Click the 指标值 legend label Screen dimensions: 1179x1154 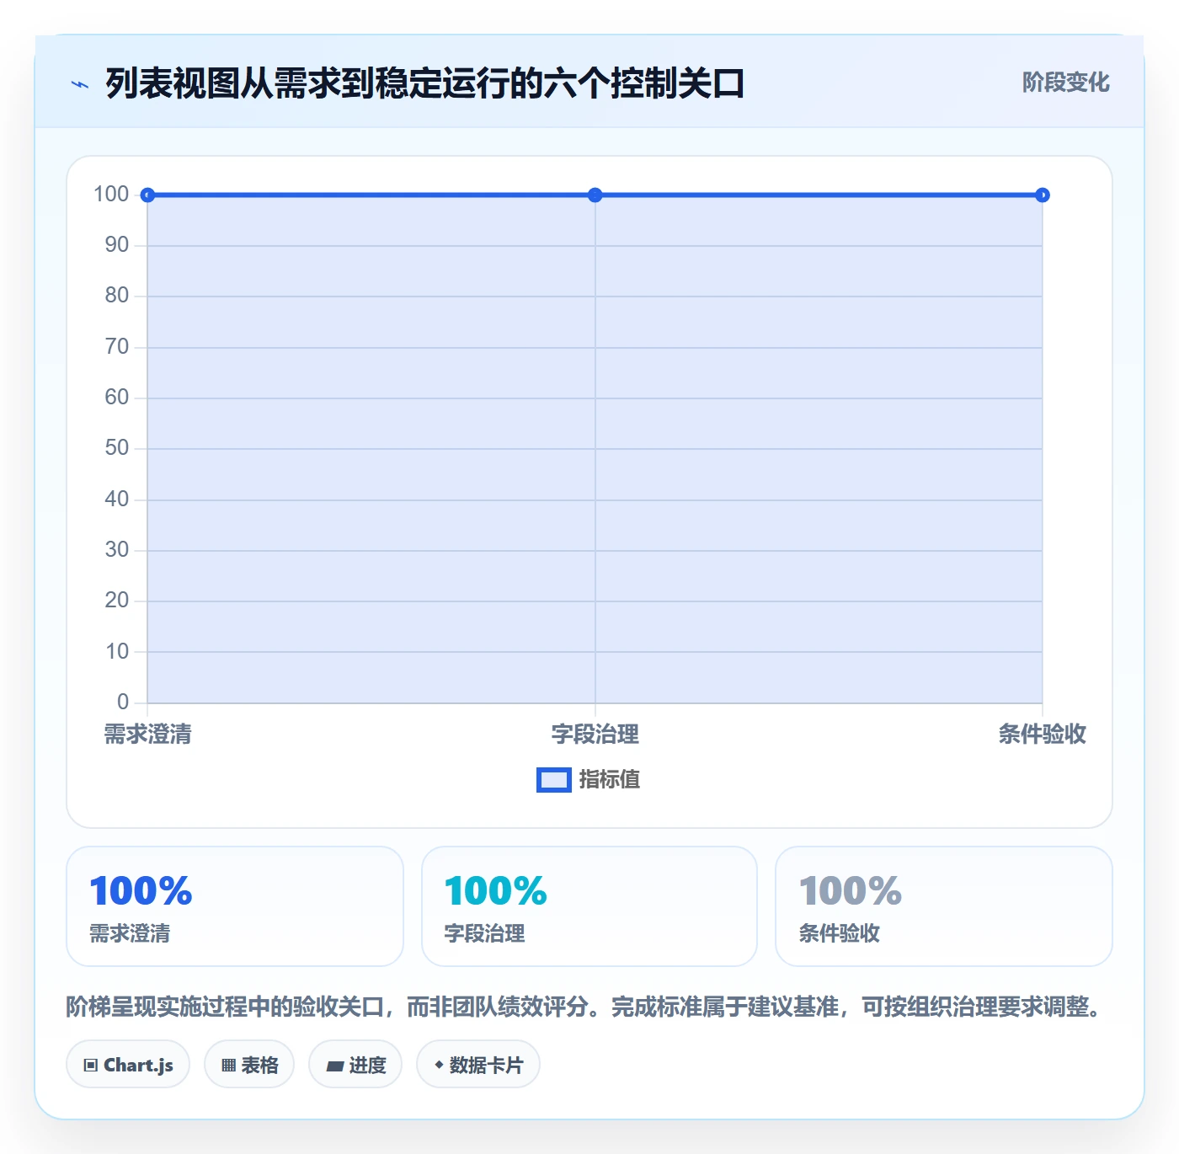click(x=610, y=780)
